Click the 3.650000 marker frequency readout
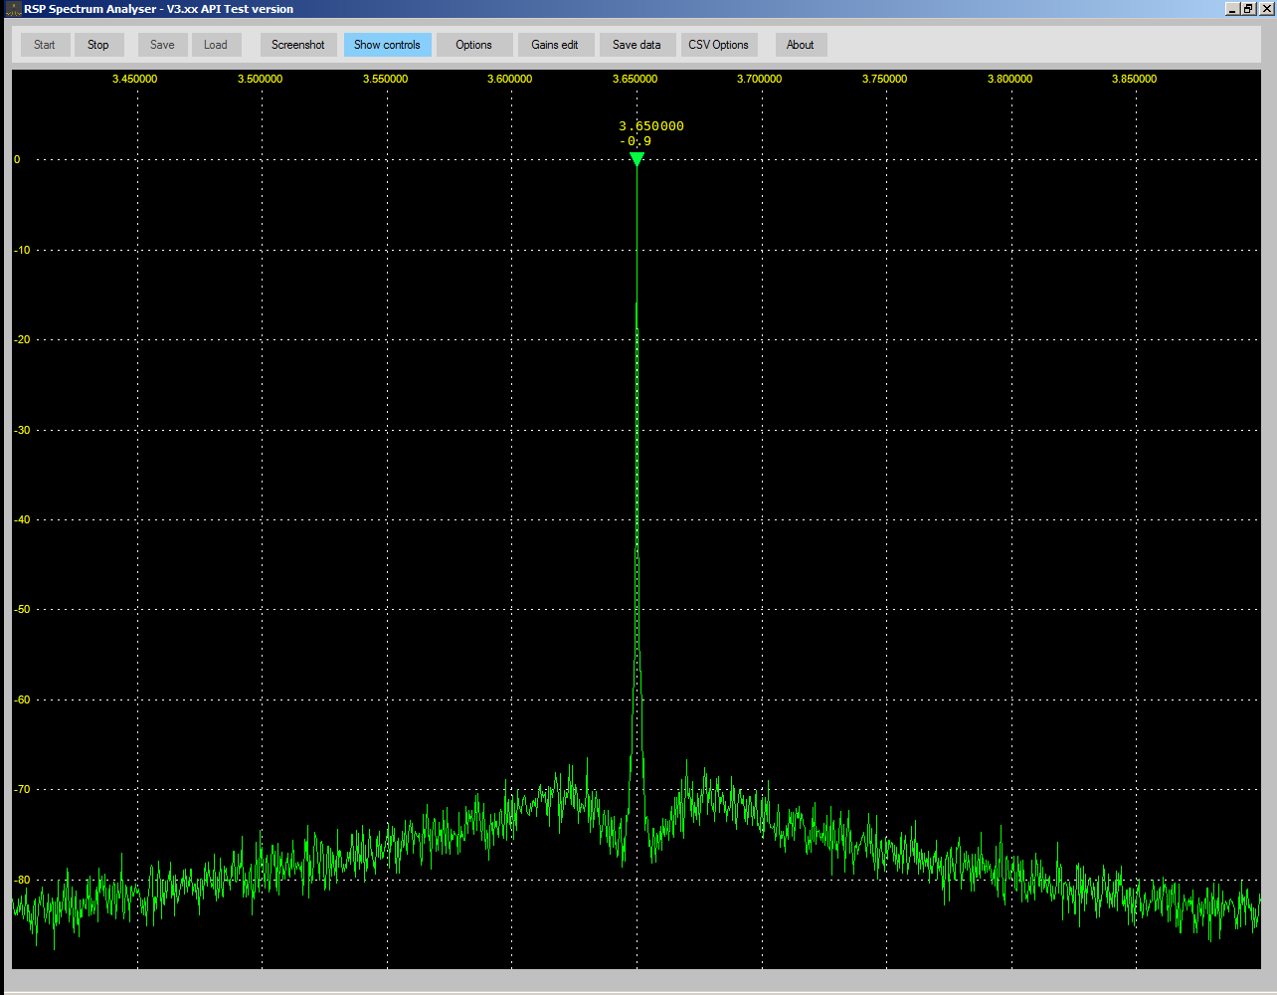 coord(651,126)
